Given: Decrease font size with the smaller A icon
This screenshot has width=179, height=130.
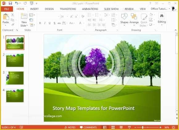Looking at the screenshot, I should [76, 17].
